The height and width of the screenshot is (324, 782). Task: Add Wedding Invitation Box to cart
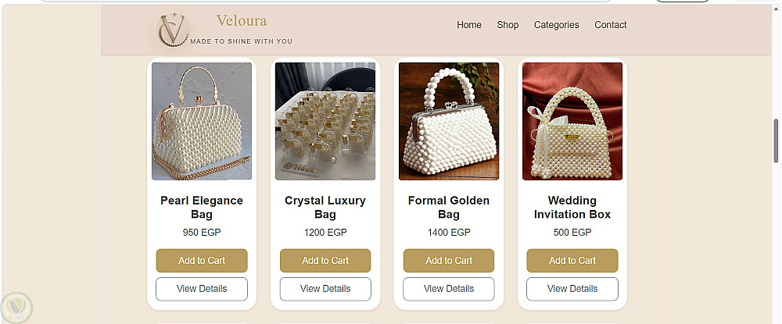pyautogui.click(x=572, y=260)
